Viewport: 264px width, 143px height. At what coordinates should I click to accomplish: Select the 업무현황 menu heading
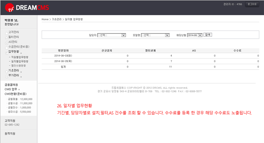point(14,52)
